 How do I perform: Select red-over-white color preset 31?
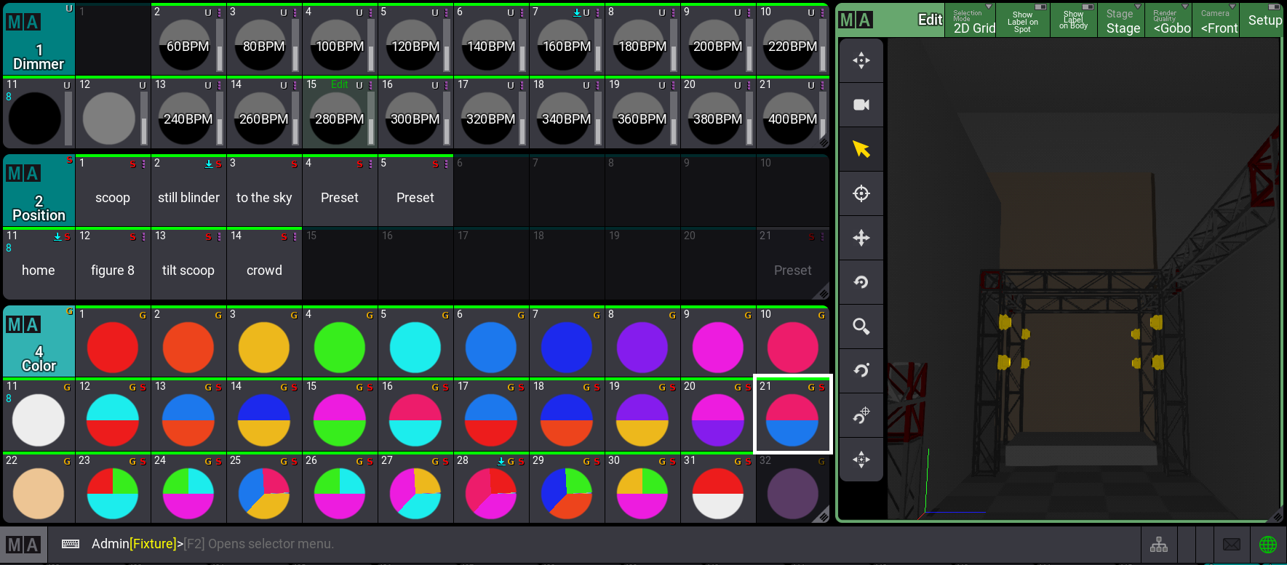click(x=717, y=488)
